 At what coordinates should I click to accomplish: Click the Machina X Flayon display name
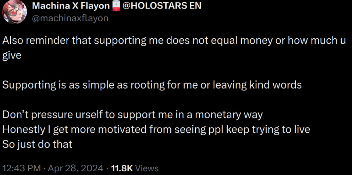point(71,6)
